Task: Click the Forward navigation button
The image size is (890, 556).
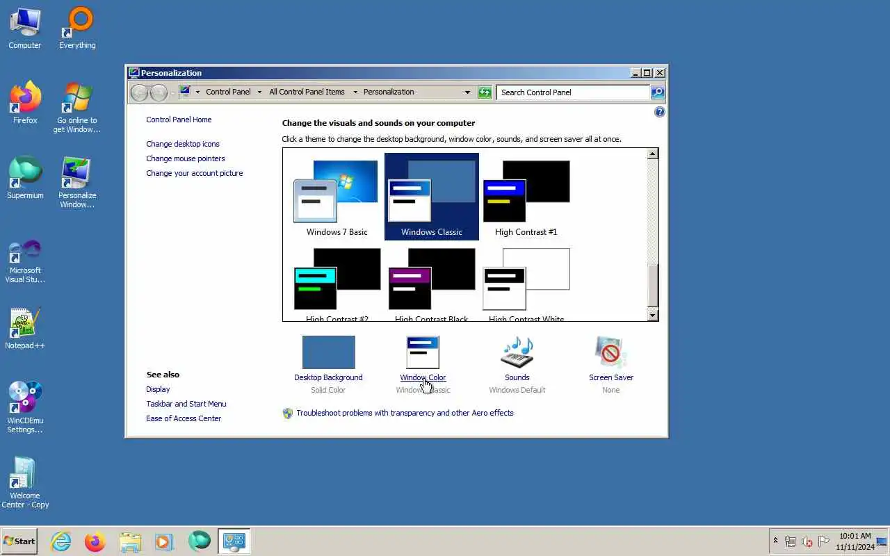Action: pyautogui.click(x=159, y=92)
